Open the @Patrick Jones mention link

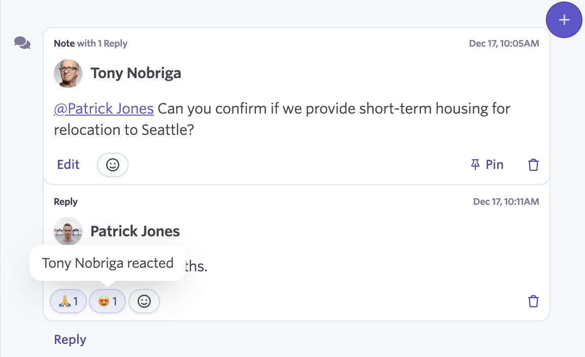point(104,109)
